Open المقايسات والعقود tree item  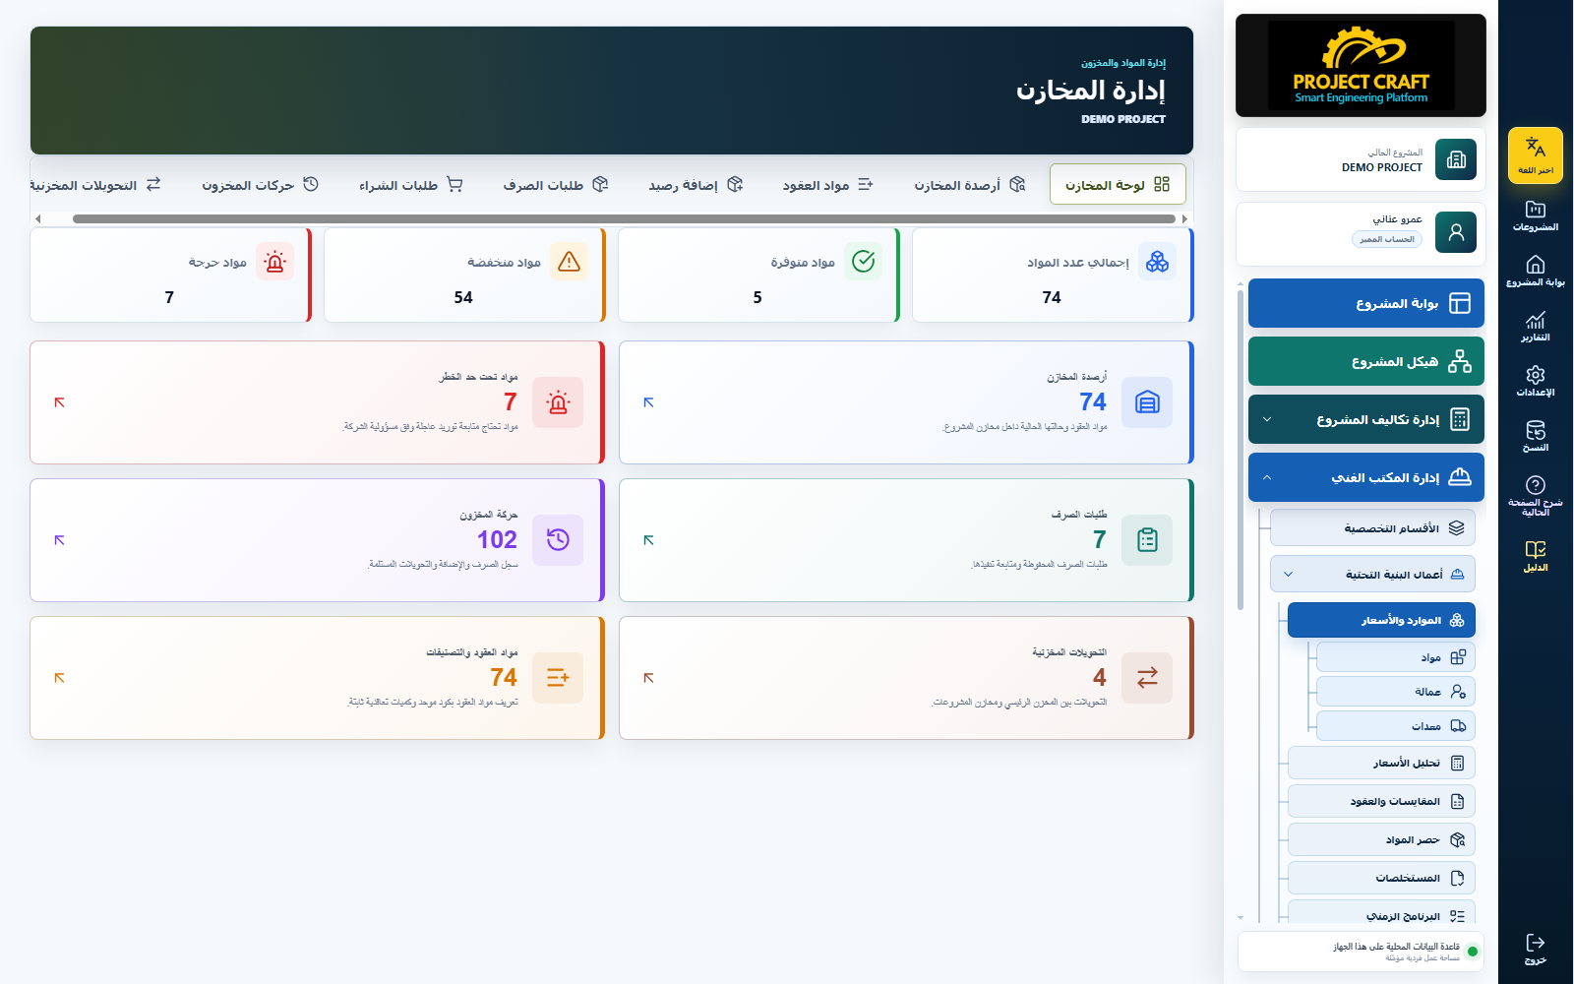(1381, 801)
